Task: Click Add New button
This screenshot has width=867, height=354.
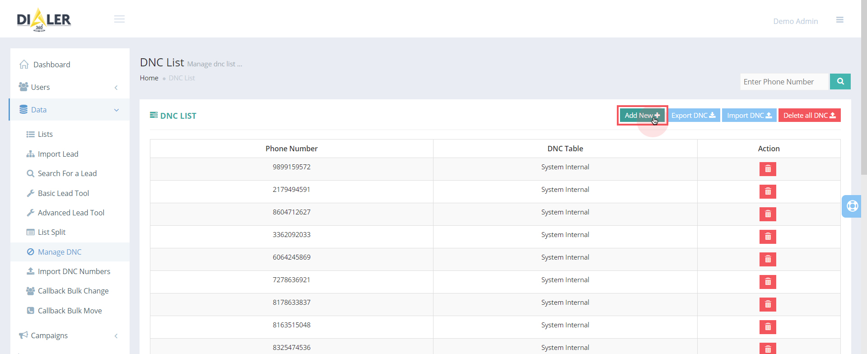Action: (642, 116)
